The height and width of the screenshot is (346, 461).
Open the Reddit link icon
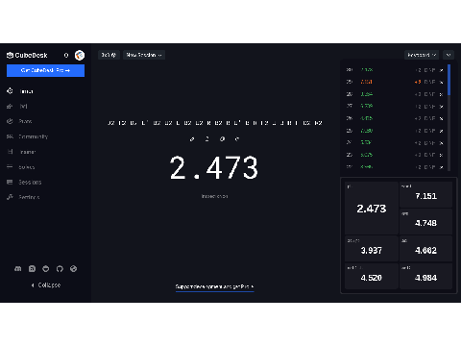(46, 269)
